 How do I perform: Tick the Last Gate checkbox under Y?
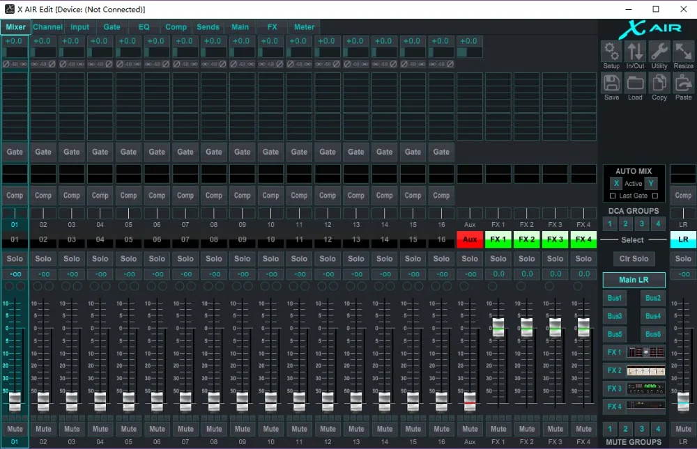[x=654, y=196]
